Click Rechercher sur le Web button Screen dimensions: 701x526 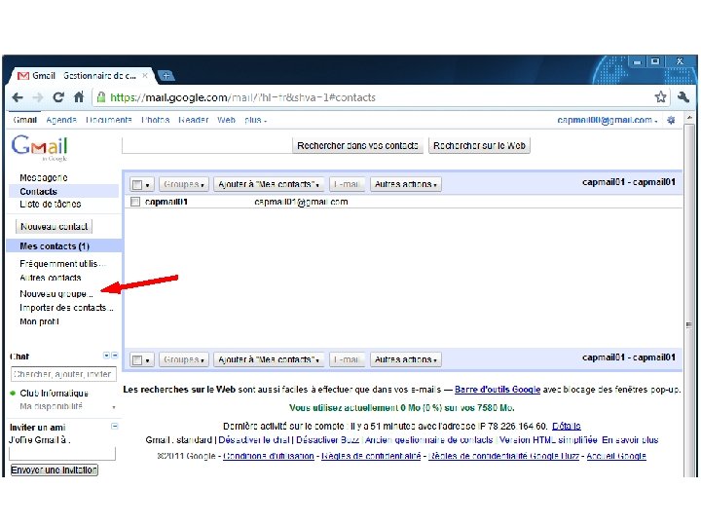[x=479, y=146]
